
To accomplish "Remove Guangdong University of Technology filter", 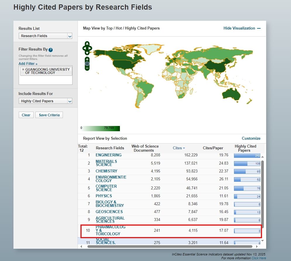I will (23, 70).
